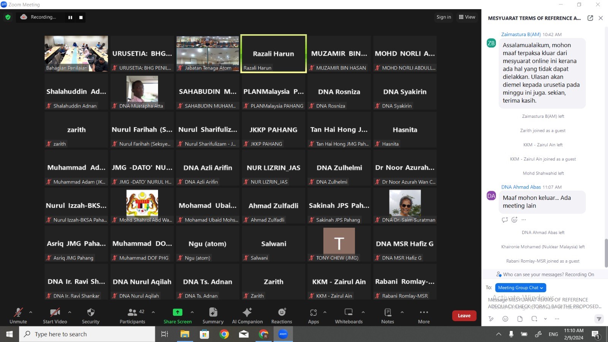The image size is (608, 342).
Task: Click the Windows taskbar search box
Action: (x=87, y=334)
